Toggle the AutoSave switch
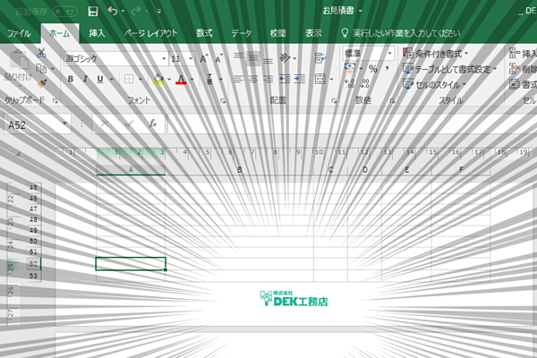Viewport: 537px width, 358px height. tap(65, 12)
